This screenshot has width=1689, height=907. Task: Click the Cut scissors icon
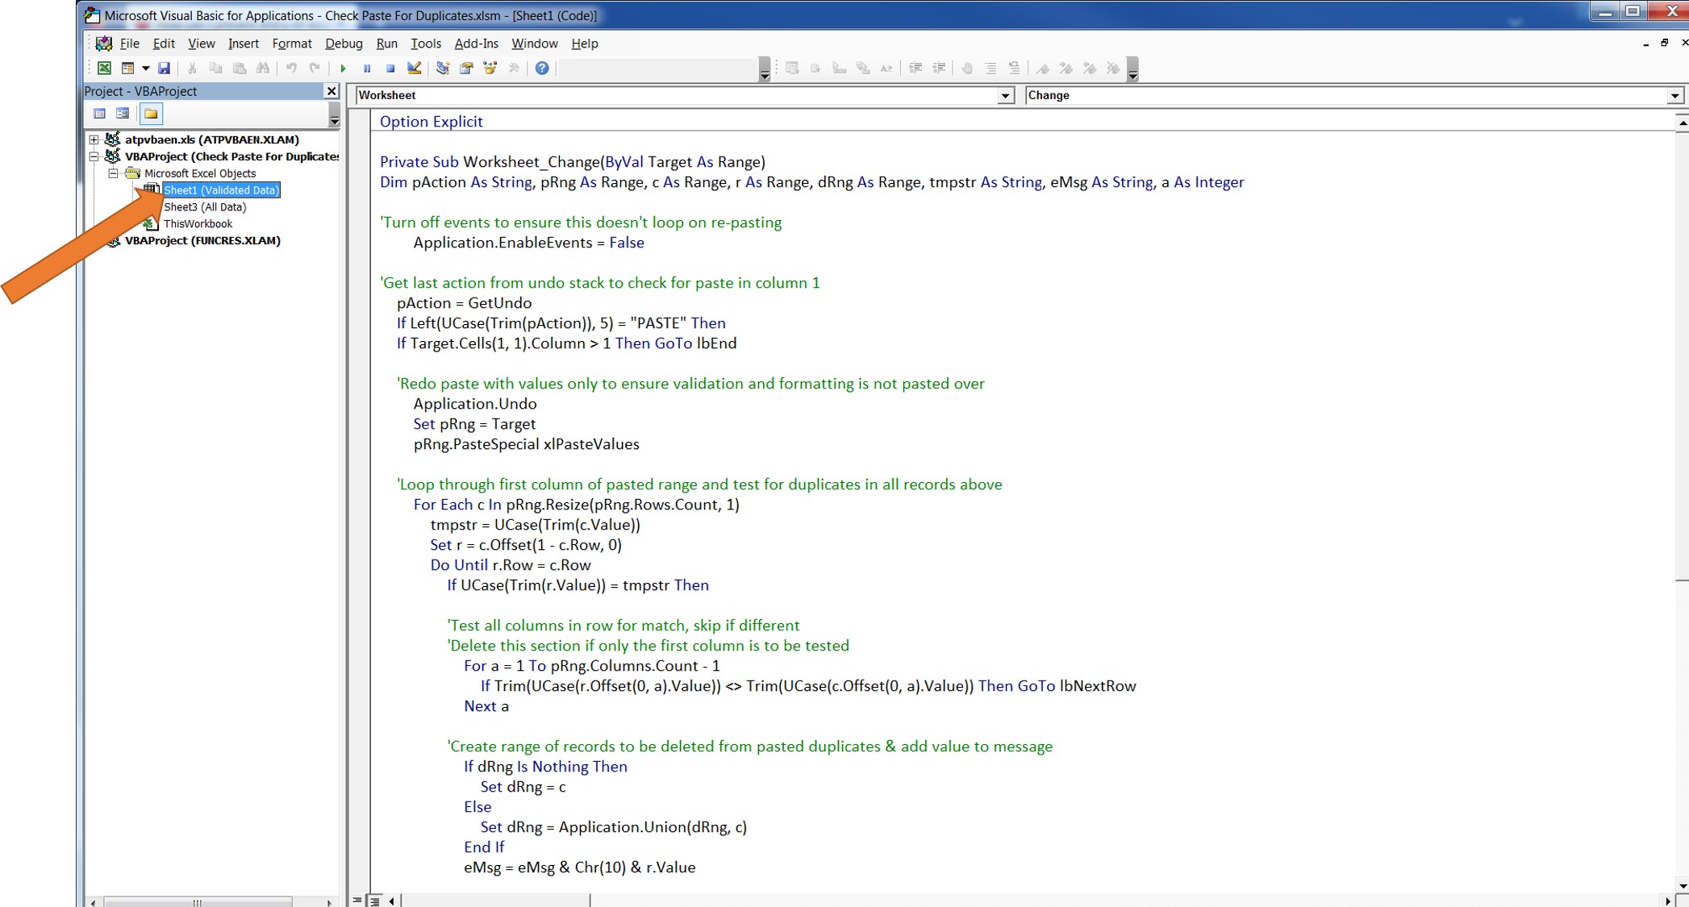(192, 69)
